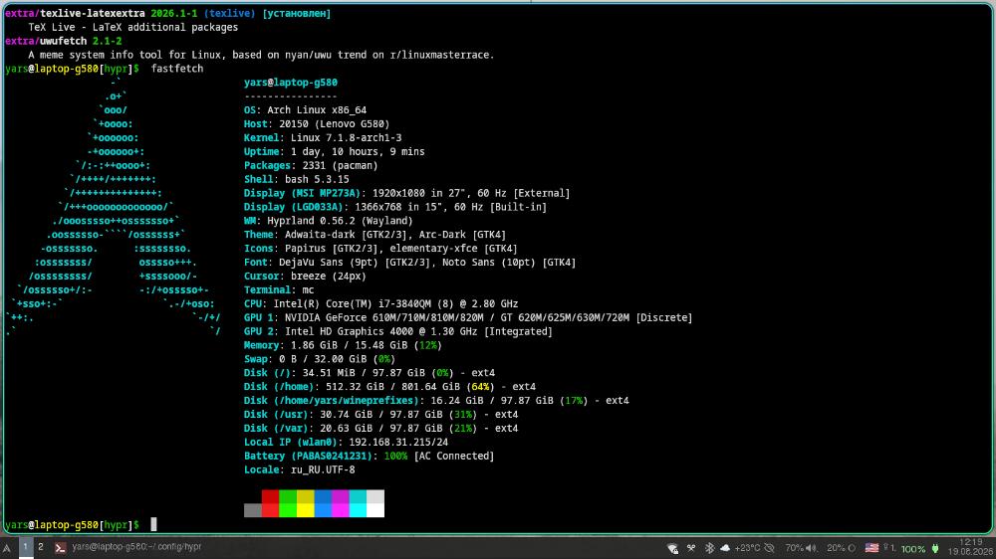Image resolution: width=996 pixels, height=559 pixels.
Task: Click the scissors screenshot tray icon
Action: click(691, 548)
